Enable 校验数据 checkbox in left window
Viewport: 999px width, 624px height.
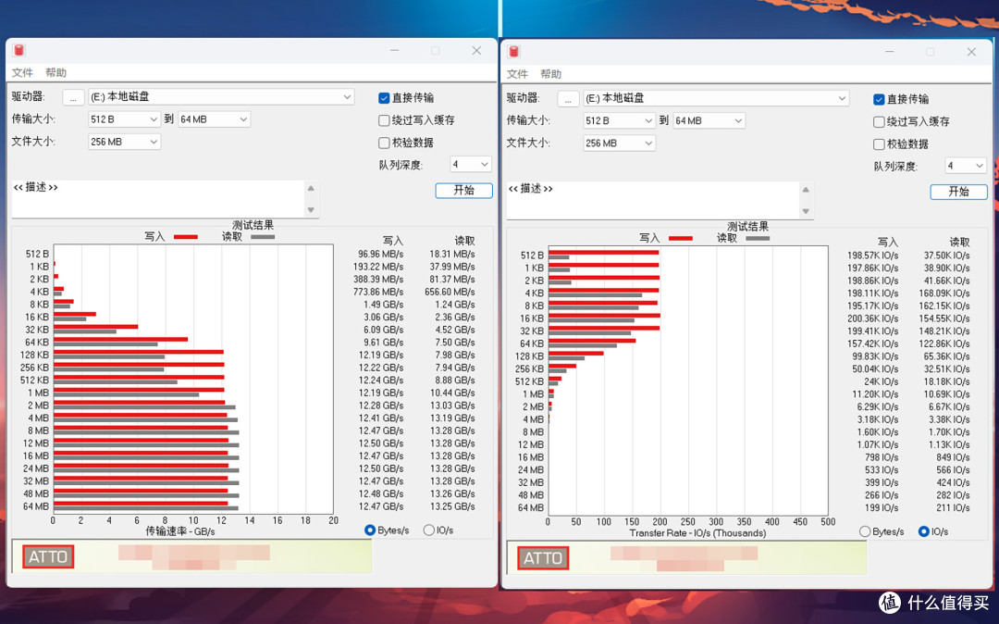384,143
